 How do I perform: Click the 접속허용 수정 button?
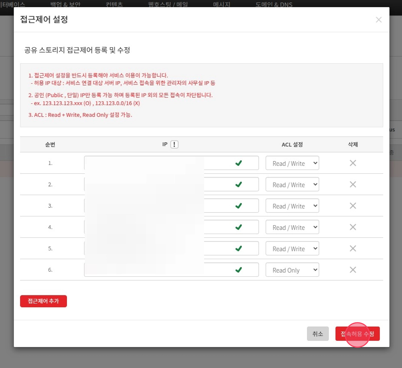(357, 333)
